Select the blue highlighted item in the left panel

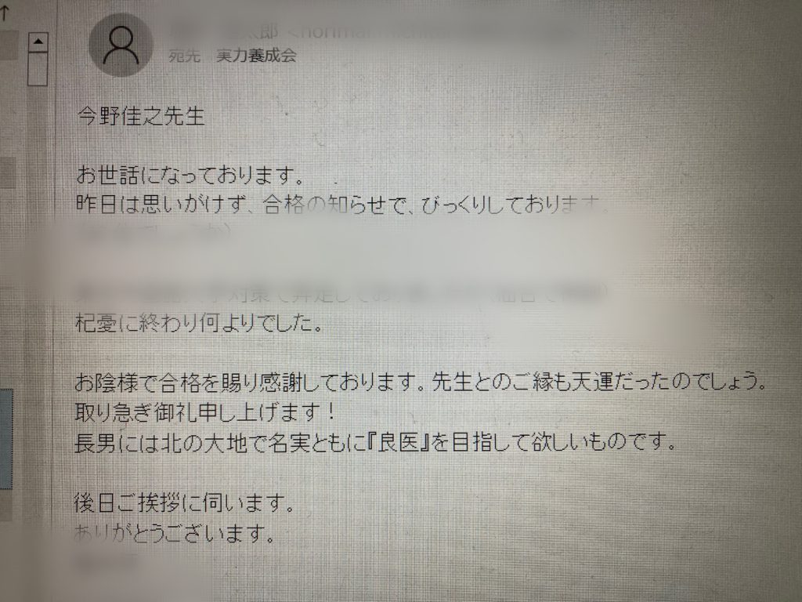[5, 439]
